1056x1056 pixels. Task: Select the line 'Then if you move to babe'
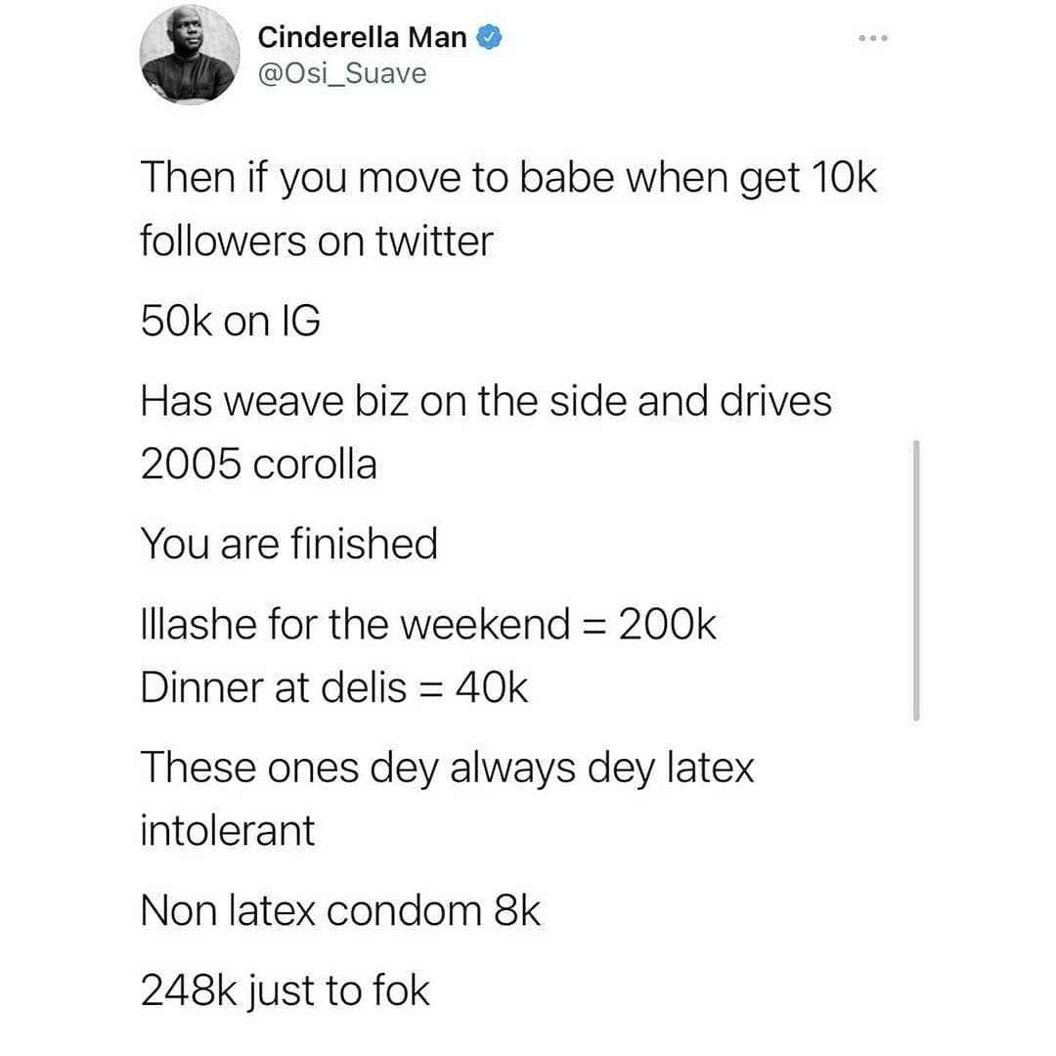377,179
